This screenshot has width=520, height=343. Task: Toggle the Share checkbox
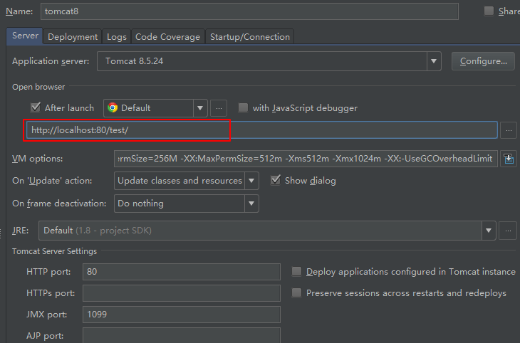click(x=489, y=11)
